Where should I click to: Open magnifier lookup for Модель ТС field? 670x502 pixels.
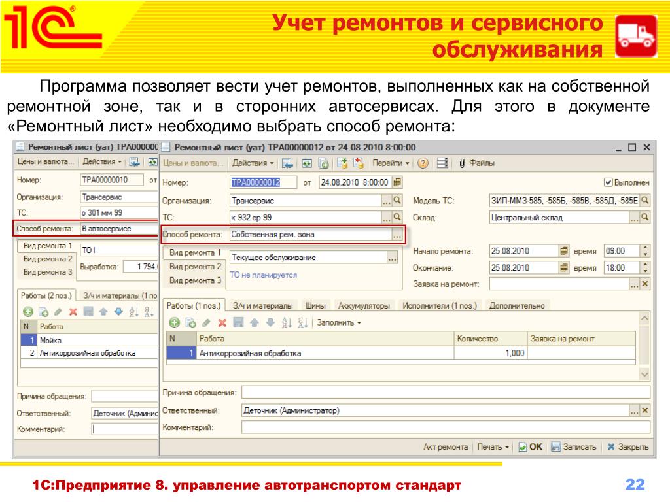644,200
